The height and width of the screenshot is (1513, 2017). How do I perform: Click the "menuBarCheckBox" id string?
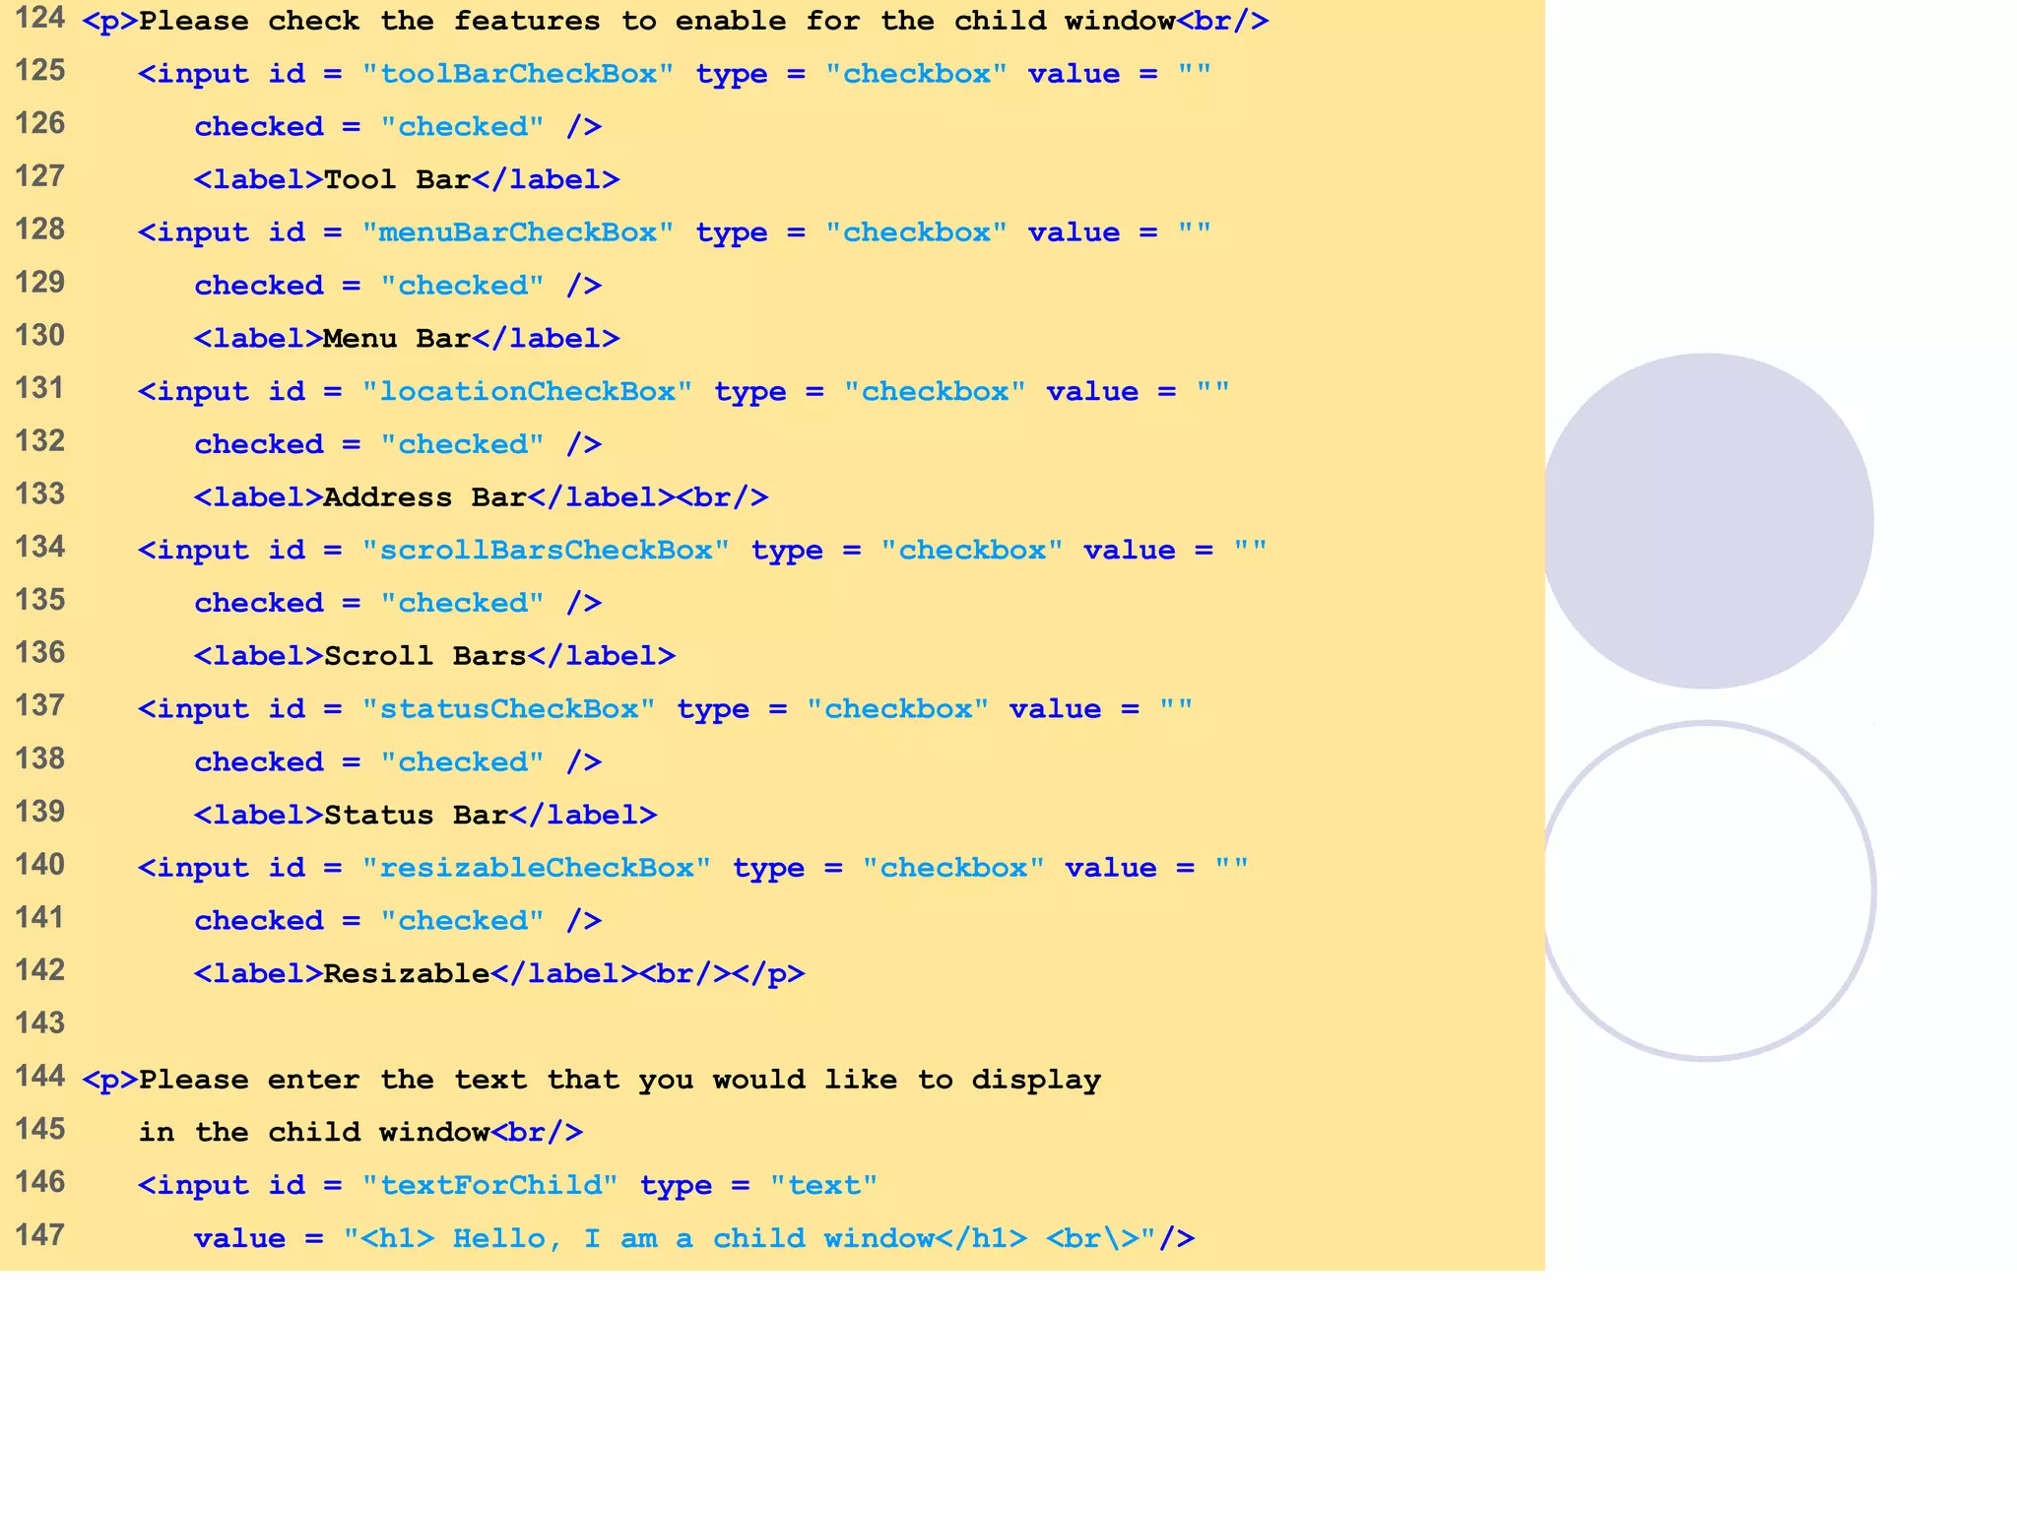point(517,232)
